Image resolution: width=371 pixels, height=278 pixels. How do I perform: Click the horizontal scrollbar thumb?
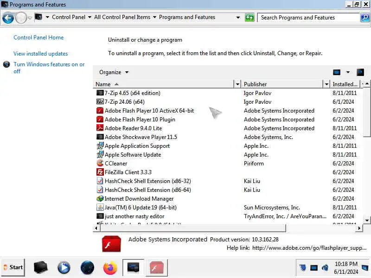click(x=193, y=228)
